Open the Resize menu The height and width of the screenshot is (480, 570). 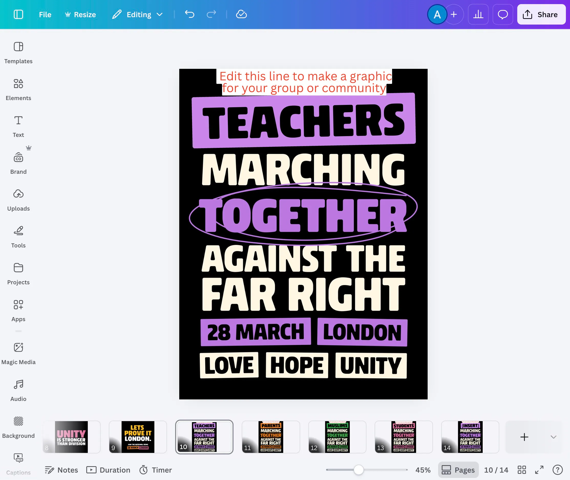coord(80,14)
